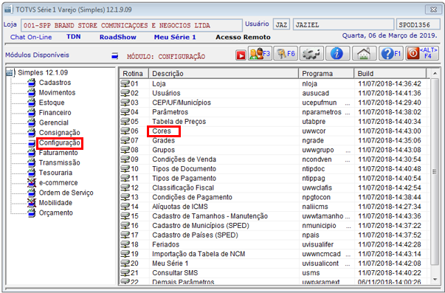The width and height of the screenshot is (445, 293).
Task: Select Ordem de Serviço in the tree
Action: point(66,193)
